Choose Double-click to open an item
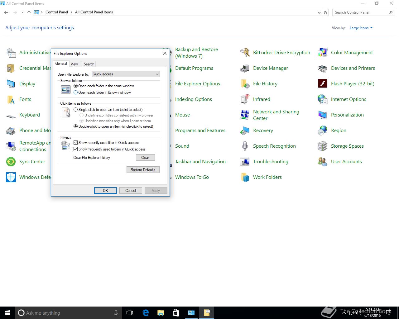The width and height of the screenshot is (399, 319). point(113,126)
